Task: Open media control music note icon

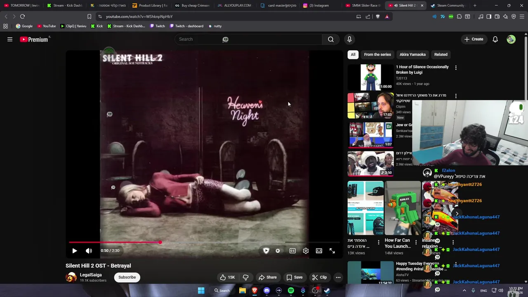Action: (481, 16)
